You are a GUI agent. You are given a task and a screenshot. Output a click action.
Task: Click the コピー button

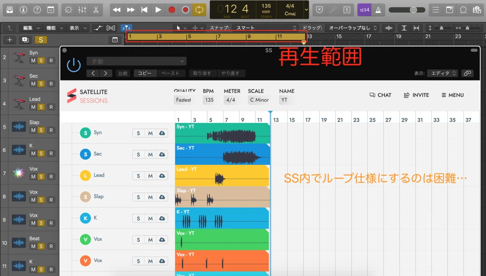pos(145,74)
